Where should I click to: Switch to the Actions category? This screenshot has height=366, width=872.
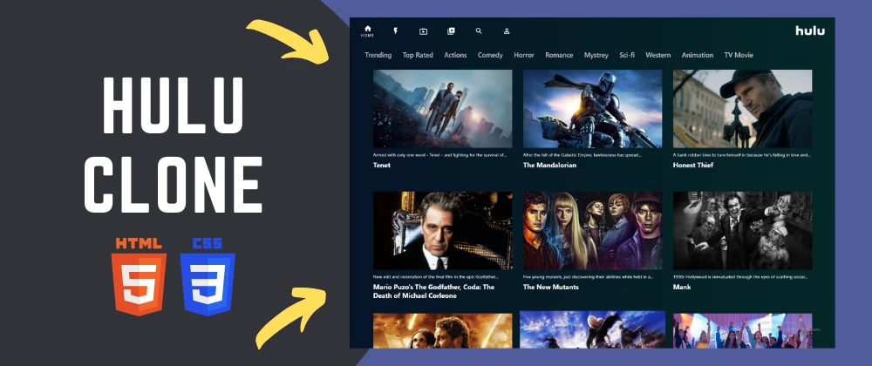[x=455, y=55]
